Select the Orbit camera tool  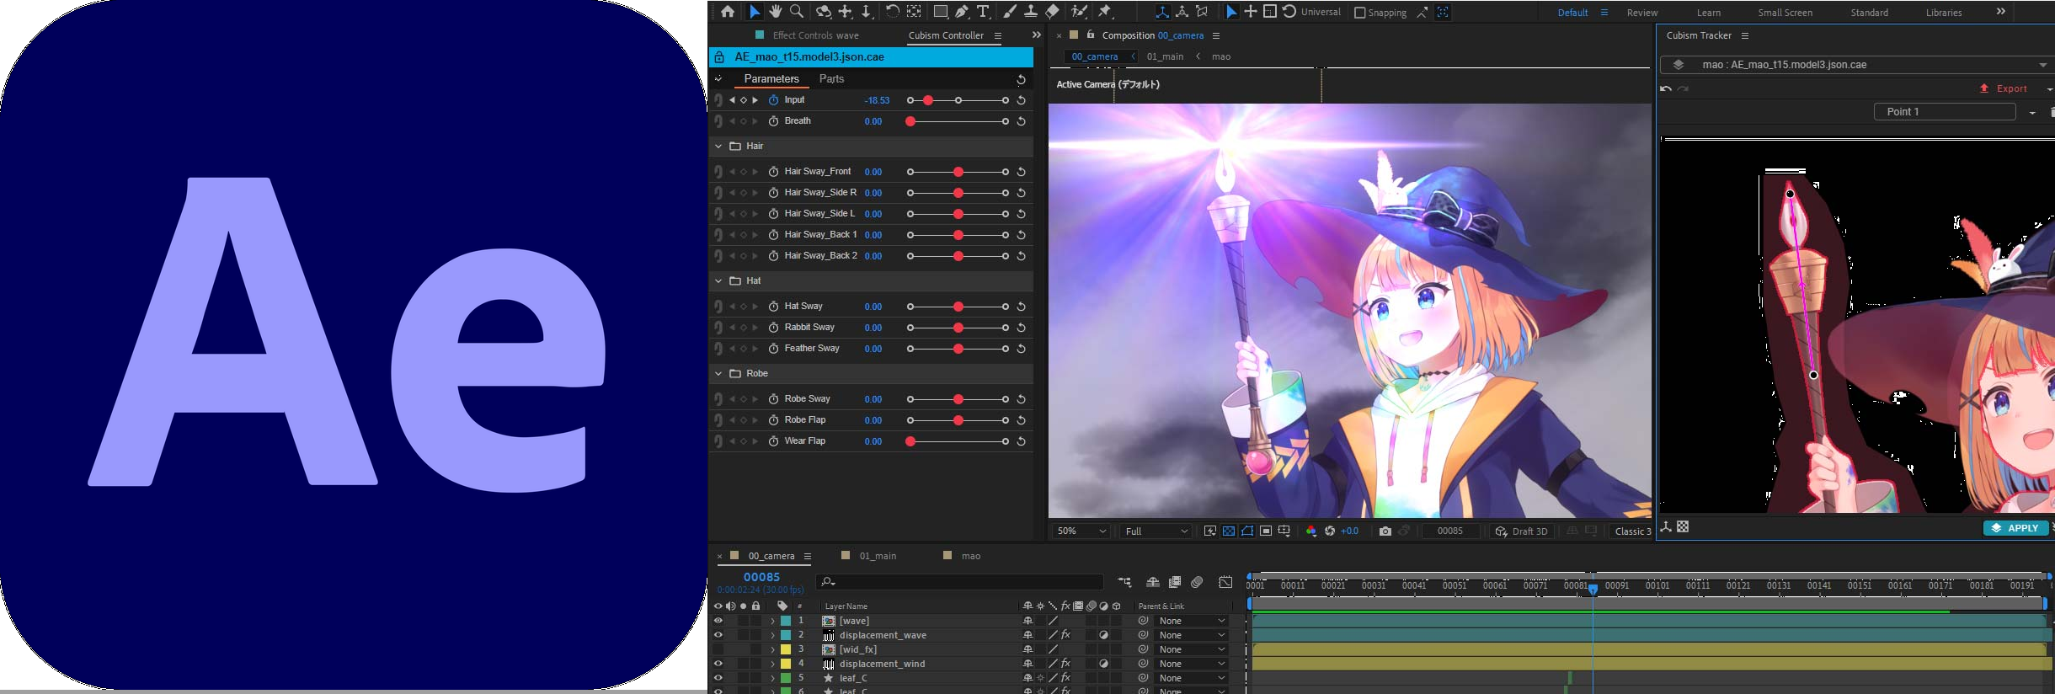[x=824, y=12]
